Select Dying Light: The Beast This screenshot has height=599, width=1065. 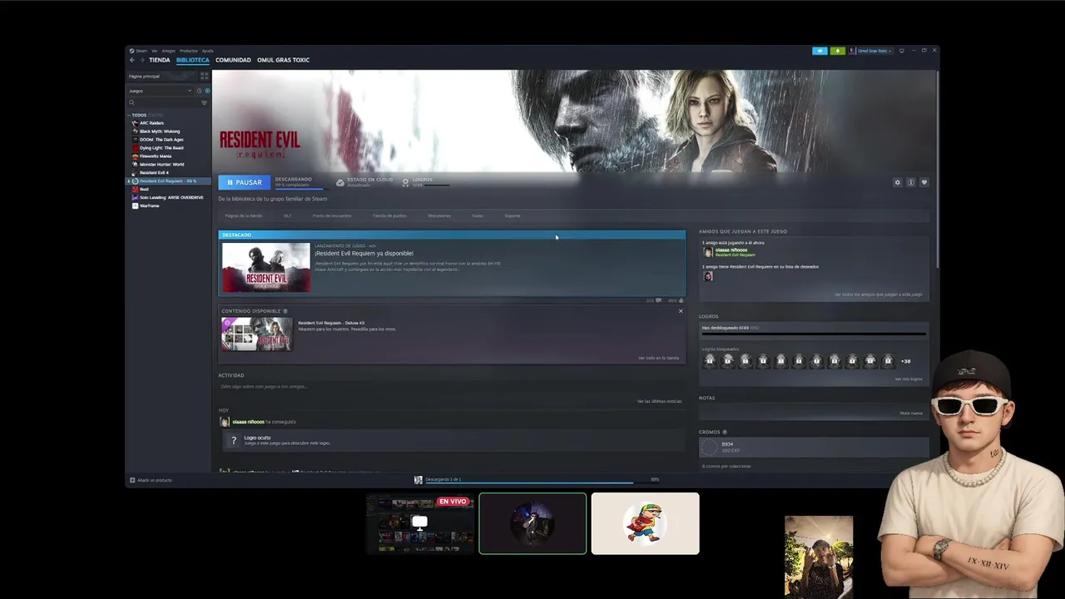[x=161, y=148]
